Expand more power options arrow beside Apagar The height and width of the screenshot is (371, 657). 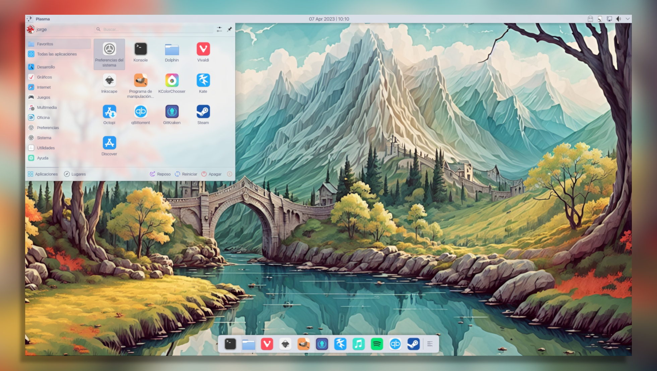(x=230, y=174)
